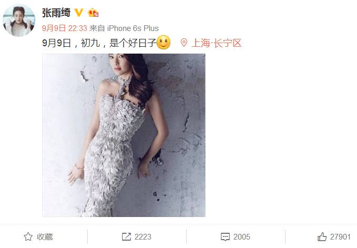Open username 张雨绮 profile link
Image resolution: width=357 pixels, height=248 pixels.
(56, 13)
